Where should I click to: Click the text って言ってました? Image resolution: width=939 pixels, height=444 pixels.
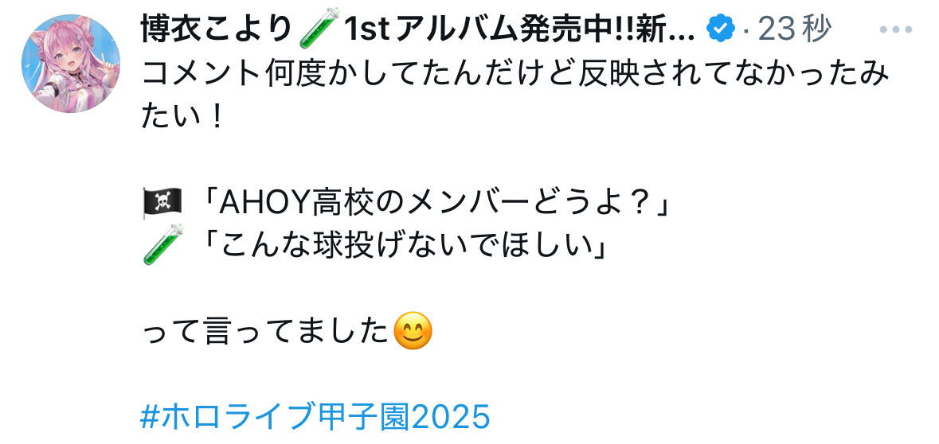tap(266, 332)
